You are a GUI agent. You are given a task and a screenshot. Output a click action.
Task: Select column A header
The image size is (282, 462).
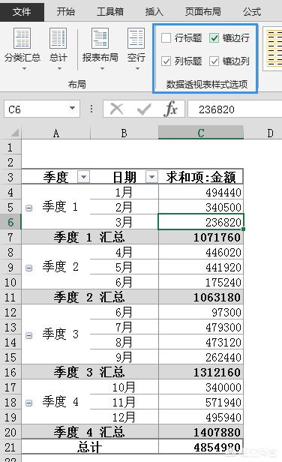[x=56, y=133]
